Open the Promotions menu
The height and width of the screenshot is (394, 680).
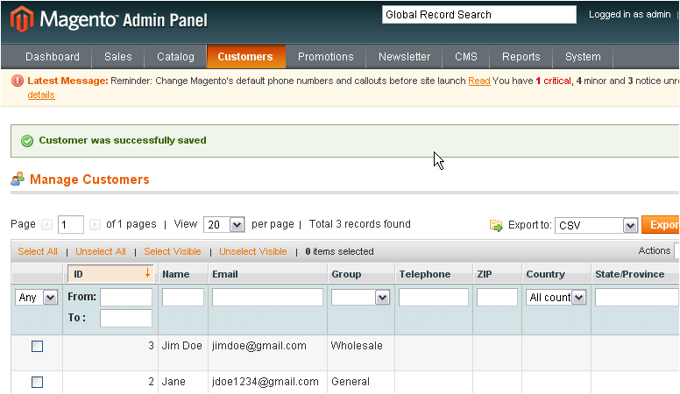click(326, 57)
